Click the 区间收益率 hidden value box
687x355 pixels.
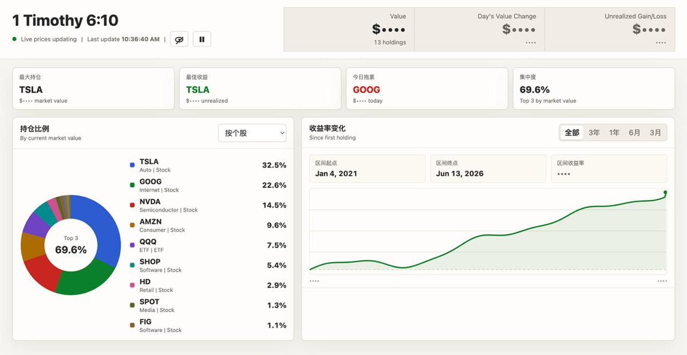pyautogui.click(x=609, y=168)
